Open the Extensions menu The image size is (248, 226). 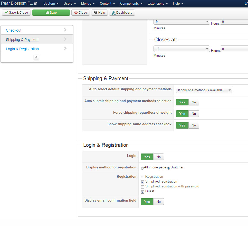pyautogui.click(x=158, y=4)
